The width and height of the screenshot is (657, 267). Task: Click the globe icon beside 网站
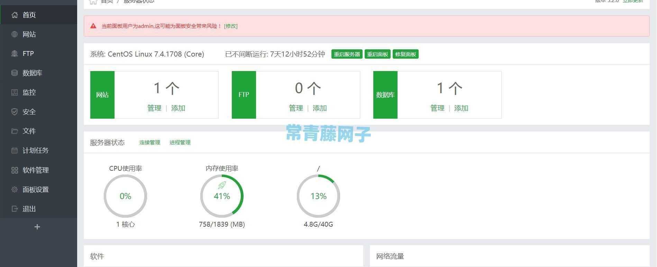click(x=15, y=34)
